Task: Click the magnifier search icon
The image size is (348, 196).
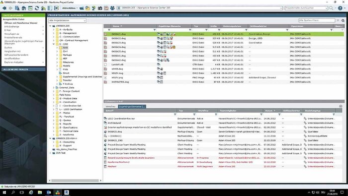Action: tap(331, 8)
